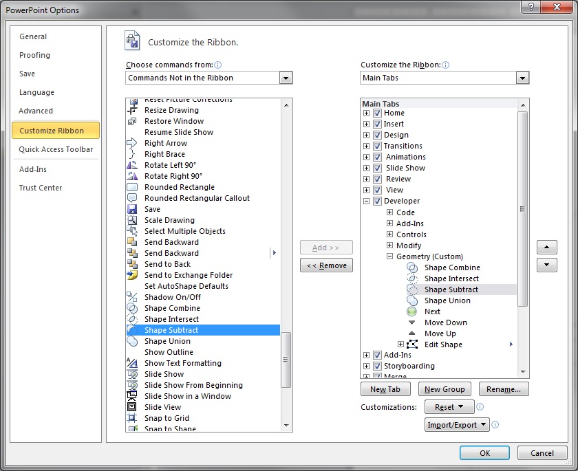Click the commands list scrollbar thumb

286,360
